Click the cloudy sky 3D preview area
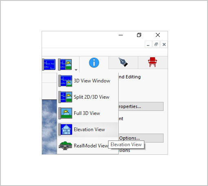Viewport: 208px width, 186px height. (x=49, y=127)
